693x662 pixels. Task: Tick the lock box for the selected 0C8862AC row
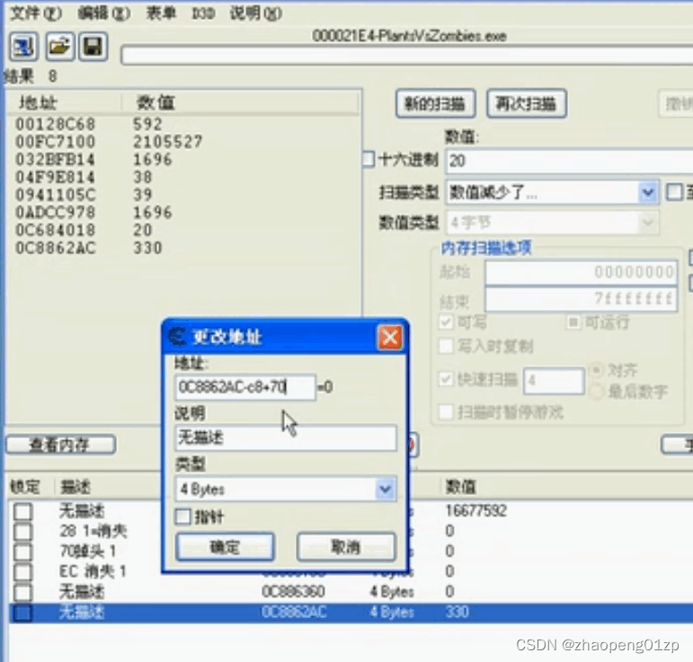pyautogui.click(x=23, y=613)
